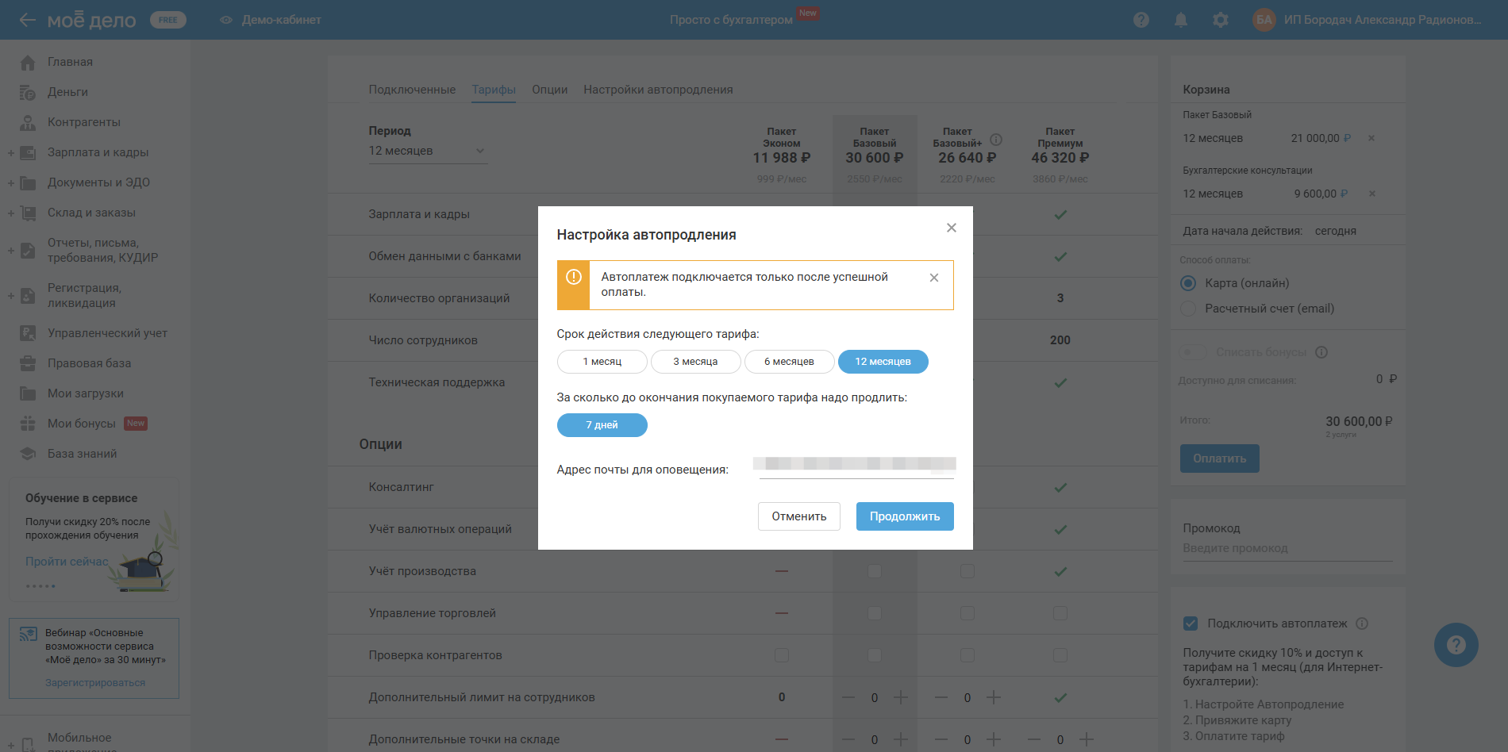Expand Склад и заказы sidebar section
Screen dimensions: 1508x752
click(x=11, y=213)
